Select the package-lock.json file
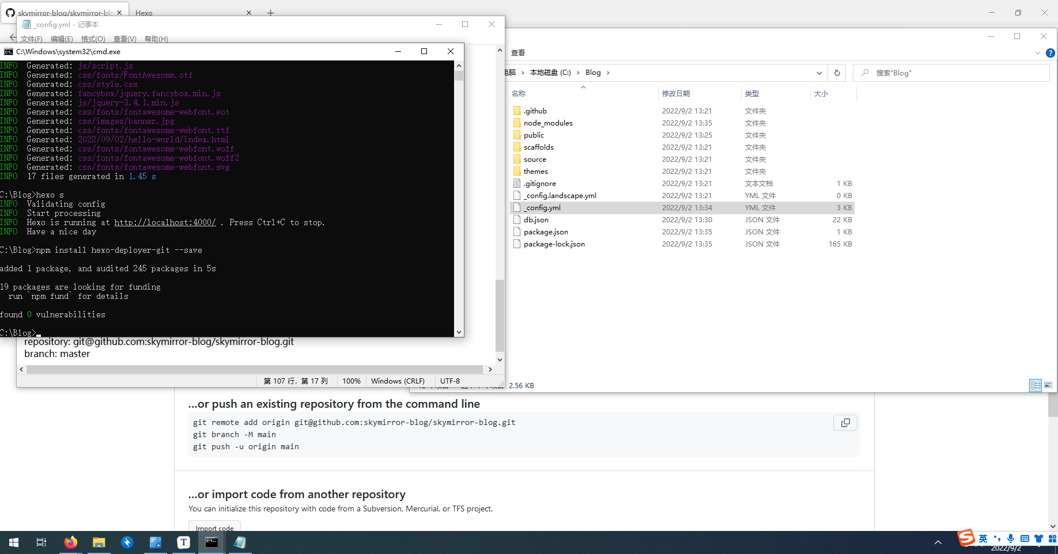 (682, 244)
